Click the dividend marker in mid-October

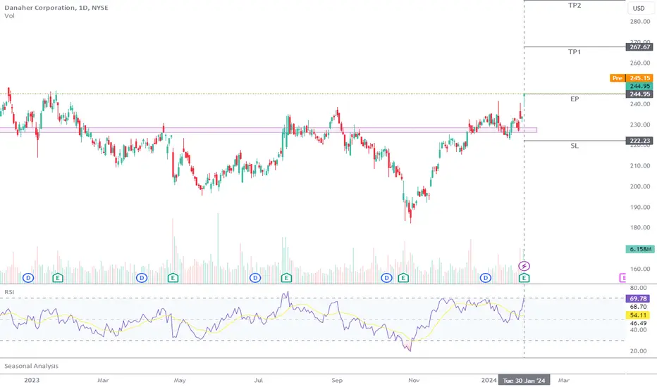pos(386,278)
